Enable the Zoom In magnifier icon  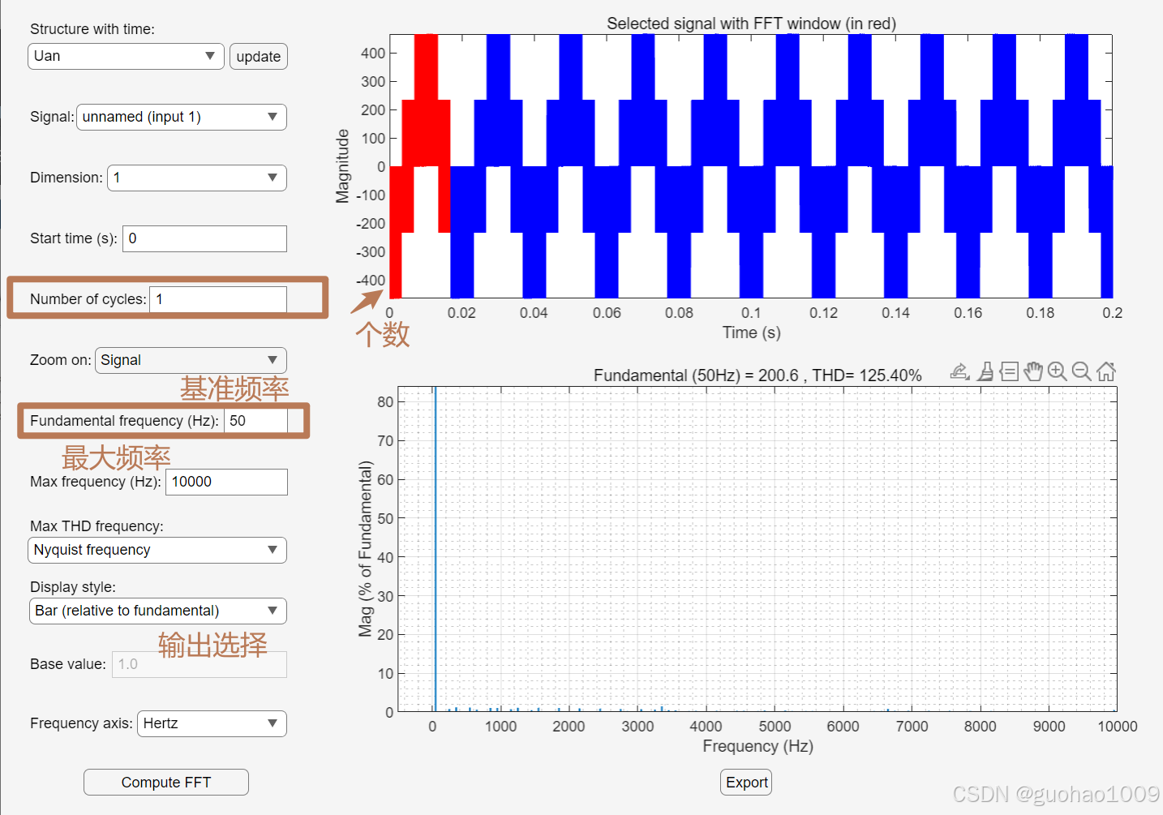click(x=1058, y=371)
